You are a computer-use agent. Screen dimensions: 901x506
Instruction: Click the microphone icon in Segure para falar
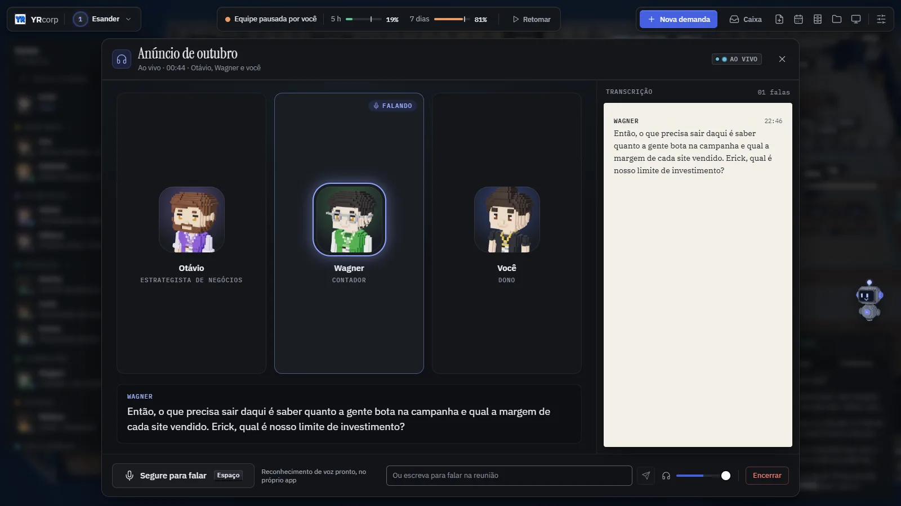[x=130, y=476]
